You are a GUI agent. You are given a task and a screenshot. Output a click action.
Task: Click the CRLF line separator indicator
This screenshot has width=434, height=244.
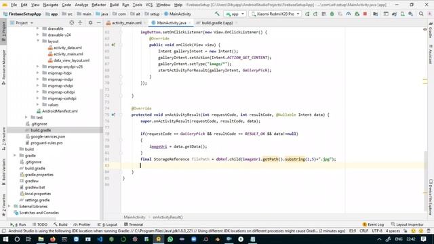[363, 230]
